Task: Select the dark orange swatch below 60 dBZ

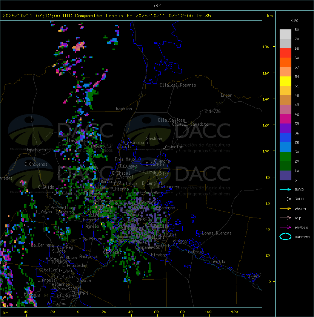Action: tap(285, 62)
